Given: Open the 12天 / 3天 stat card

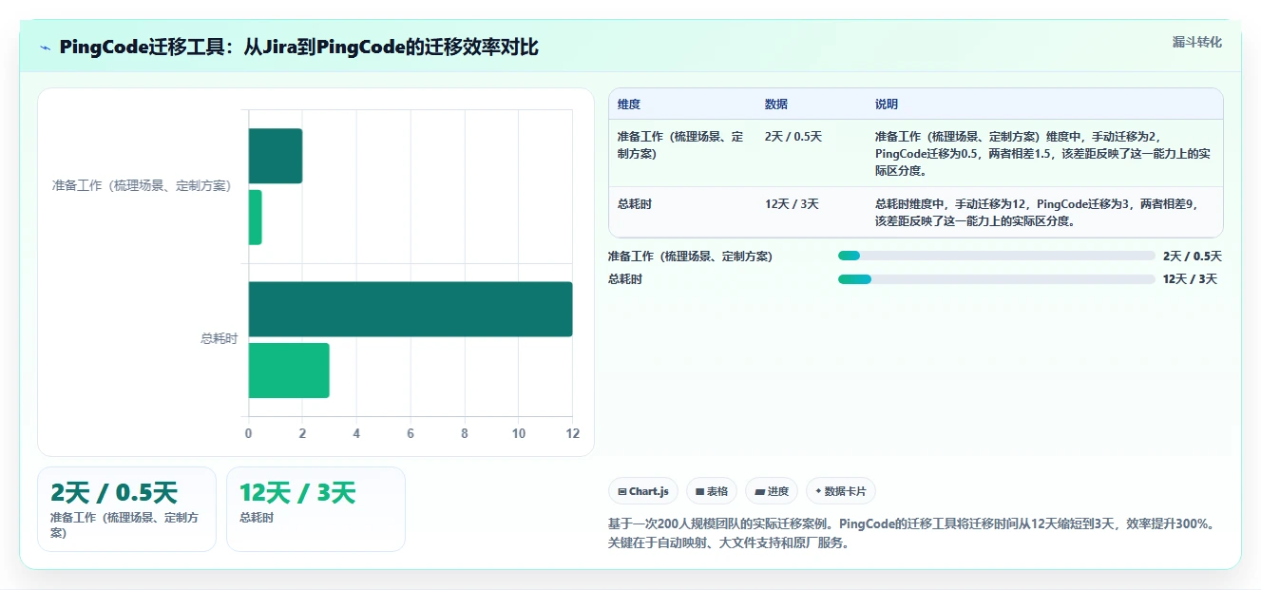Looking at the screenshot, I should 315,508.
